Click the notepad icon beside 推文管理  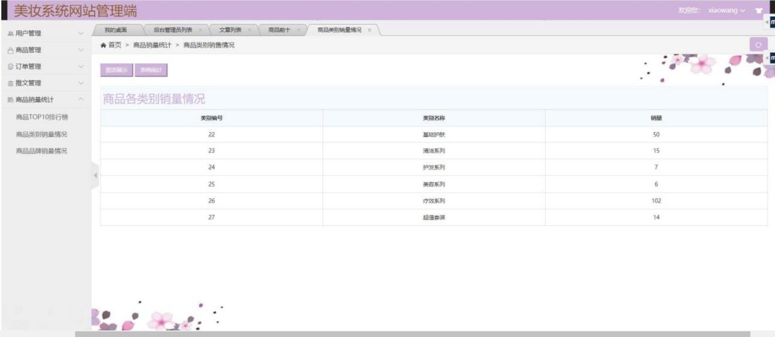tap(11, 83)
